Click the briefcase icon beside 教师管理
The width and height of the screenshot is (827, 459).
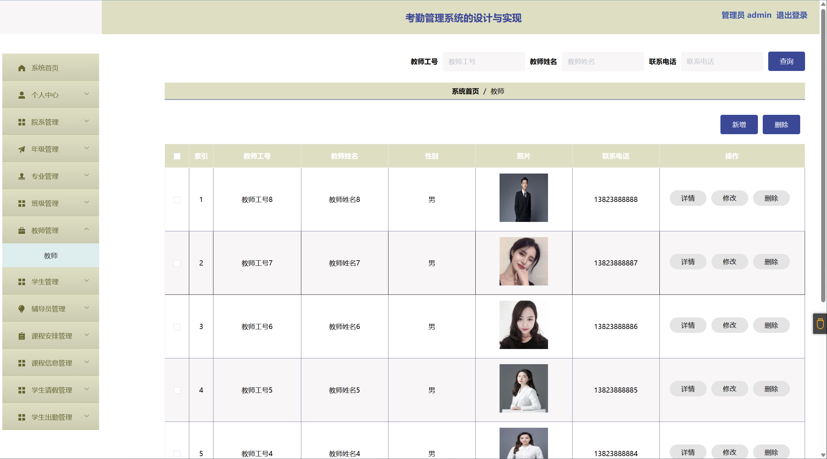(22, 231)
